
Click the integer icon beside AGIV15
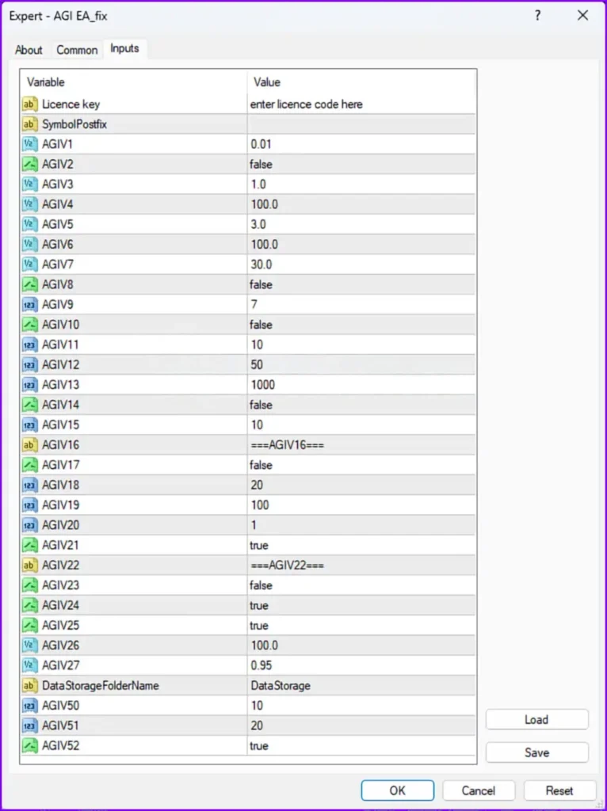pyautogui.click(x=30, y=425)
